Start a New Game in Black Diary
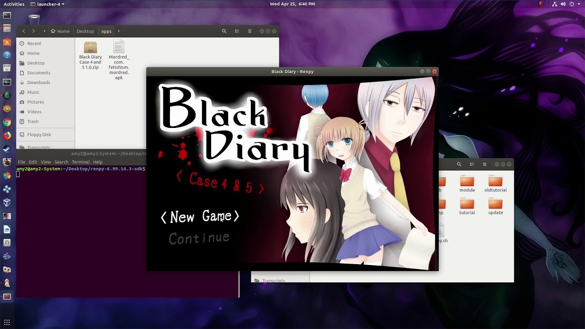Image resolution: width=585 pixels, height=329 pixels. 200,217
